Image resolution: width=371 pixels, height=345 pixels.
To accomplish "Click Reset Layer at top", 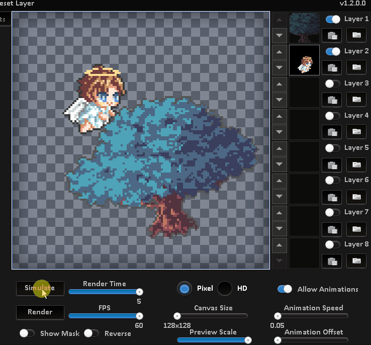I will 17,4.
